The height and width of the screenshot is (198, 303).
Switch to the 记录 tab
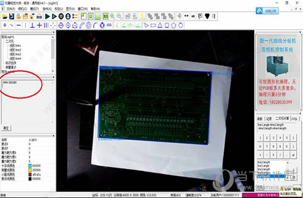(x=269, y=118)
